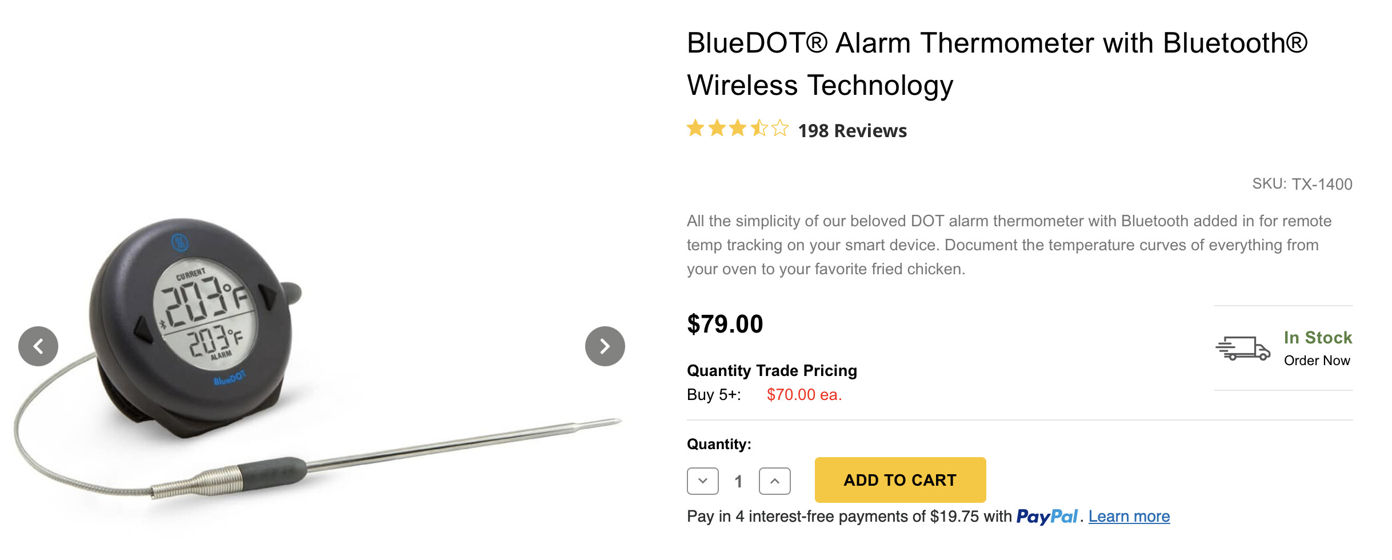Click the In Stock status text

pyautogui.click(x=1318, y=338)
